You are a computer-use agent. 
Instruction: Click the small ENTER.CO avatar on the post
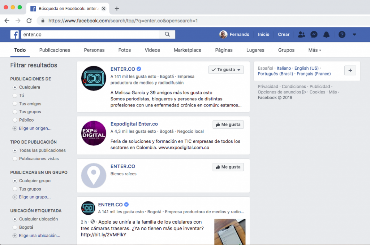(88, 208)
